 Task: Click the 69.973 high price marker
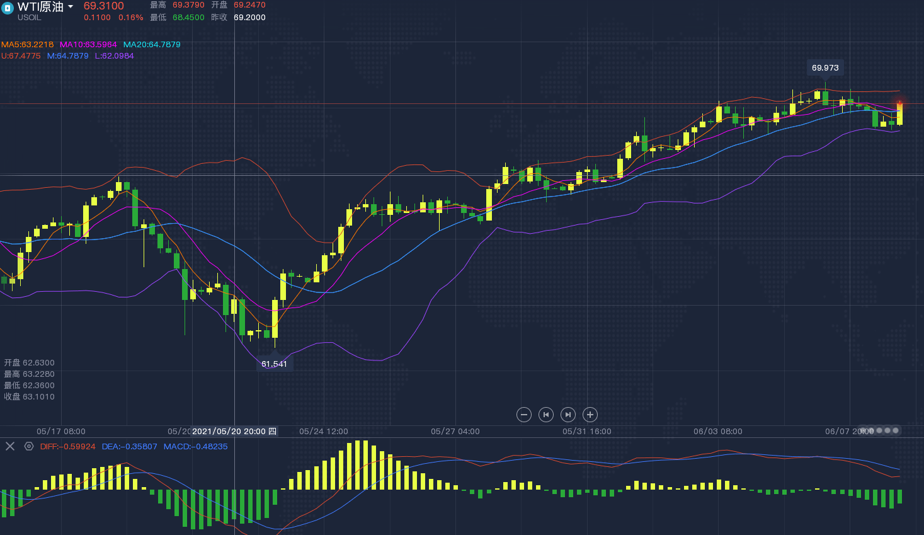pos(825,68)
